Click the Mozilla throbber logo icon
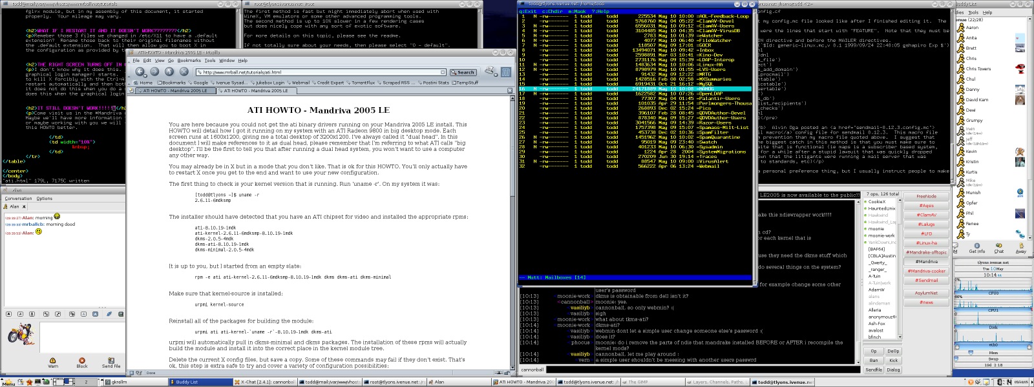The image size is (1034, 387). pos(506,72)
